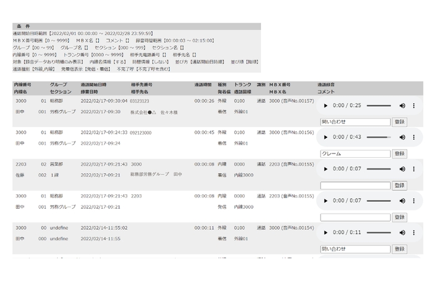This screenshot has height=290, width=435.
Task: Mute the volume on the 0:43 recording
Action: (402, 137)
